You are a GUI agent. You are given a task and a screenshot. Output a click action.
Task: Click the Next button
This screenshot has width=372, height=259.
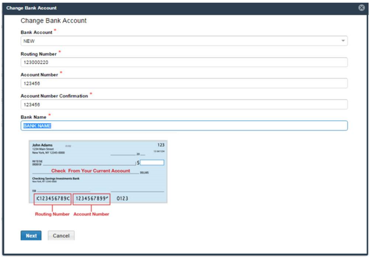click(x=31, y=236)
